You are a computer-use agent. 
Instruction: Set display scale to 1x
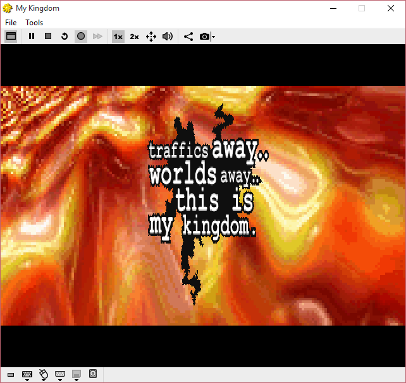(x=118, y=37)
